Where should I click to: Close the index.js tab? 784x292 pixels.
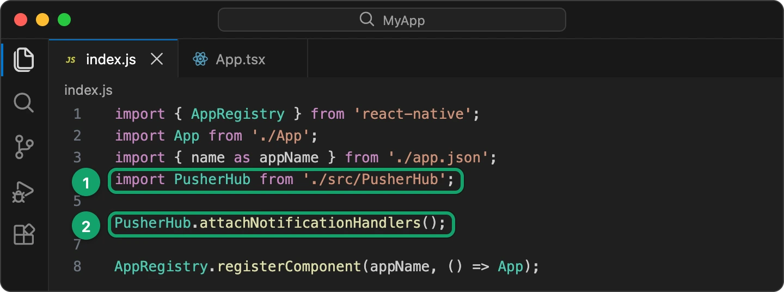tap(157, 59)
